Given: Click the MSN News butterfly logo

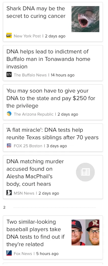Looking at the screenshot, I should point(9,193).
